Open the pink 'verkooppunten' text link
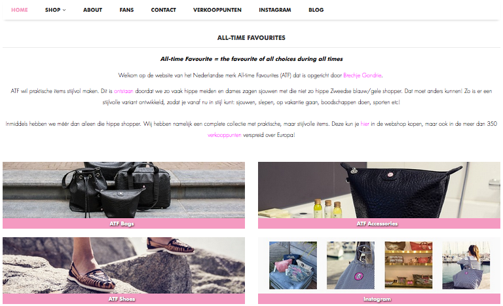The width and height of the screenshot is (503, 306). (x=224, y=135)
